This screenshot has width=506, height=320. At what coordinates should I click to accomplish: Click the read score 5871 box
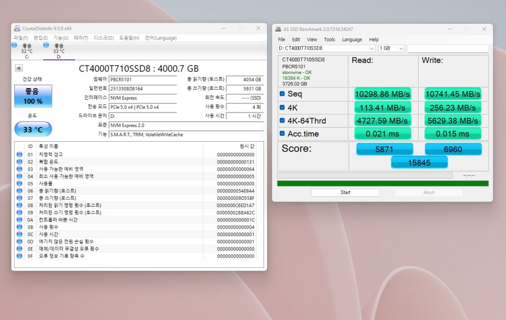[x=384, y=150]
